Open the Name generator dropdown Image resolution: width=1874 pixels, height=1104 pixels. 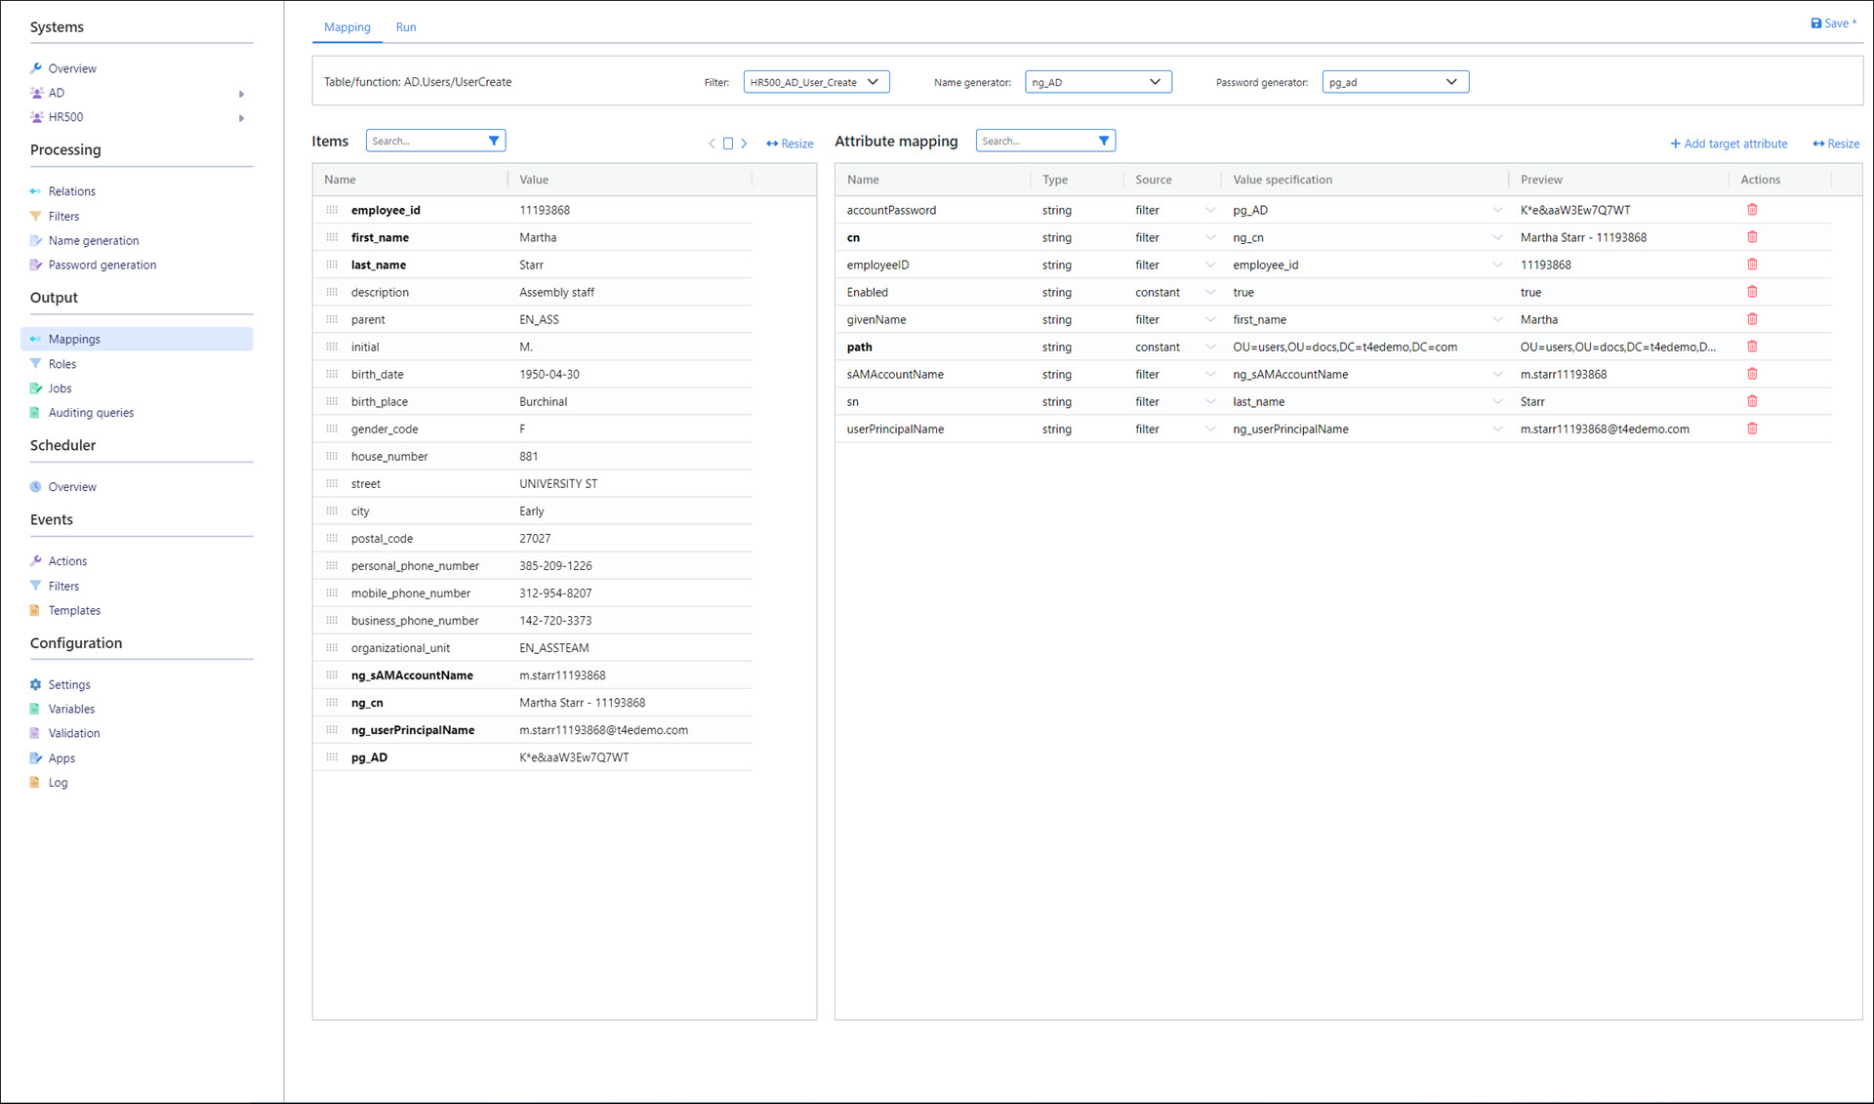pos(1098,82)
